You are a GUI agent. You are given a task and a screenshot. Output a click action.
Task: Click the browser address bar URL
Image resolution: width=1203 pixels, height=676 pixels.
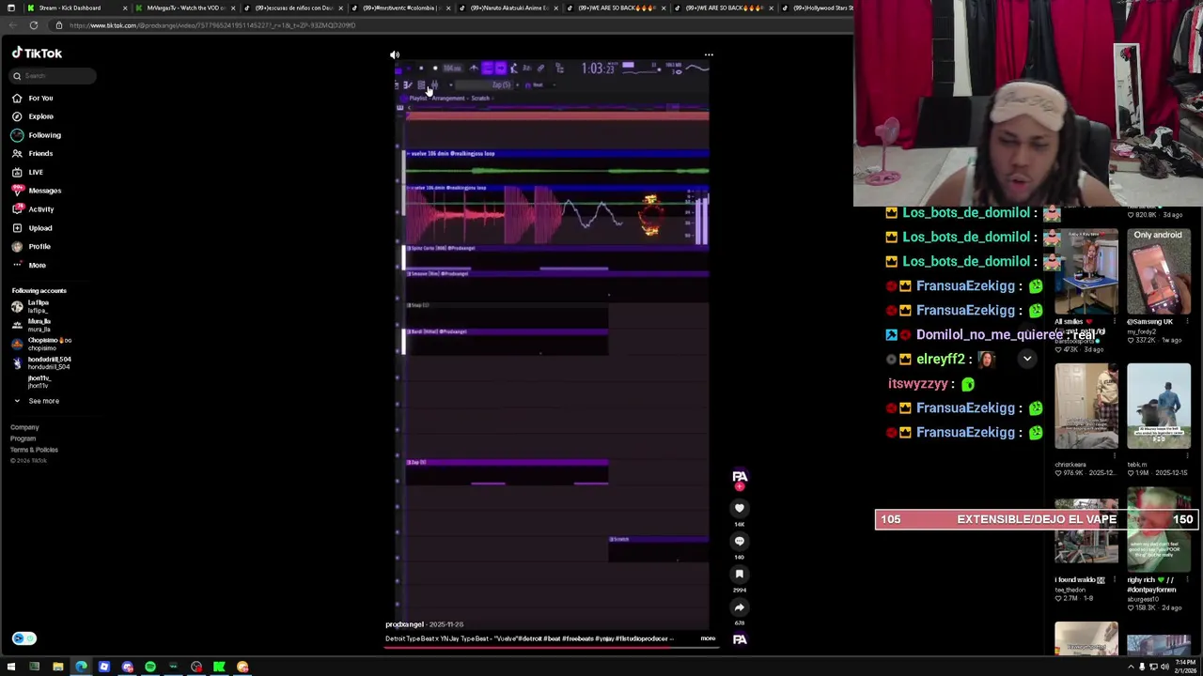(x=212, y=25)
